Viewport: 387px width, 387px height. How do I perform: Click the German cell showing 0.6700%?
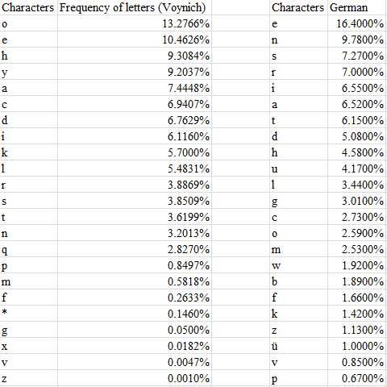pos(357,378)
